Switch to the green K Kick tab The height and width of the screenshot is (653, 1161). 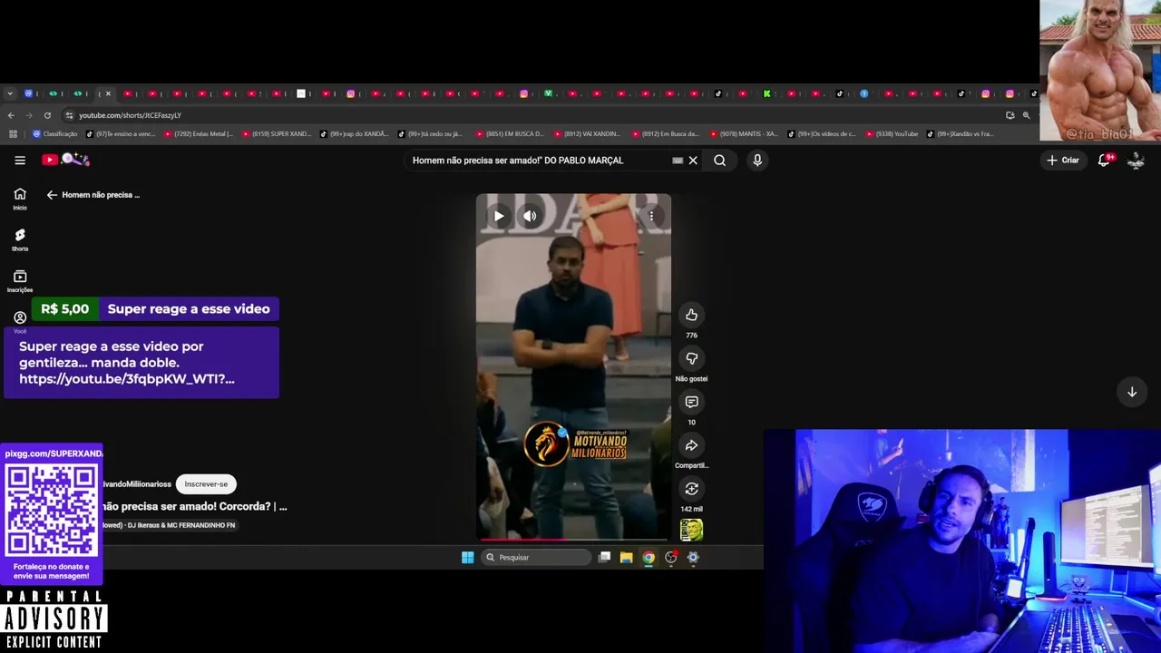[x=767, y=93]
